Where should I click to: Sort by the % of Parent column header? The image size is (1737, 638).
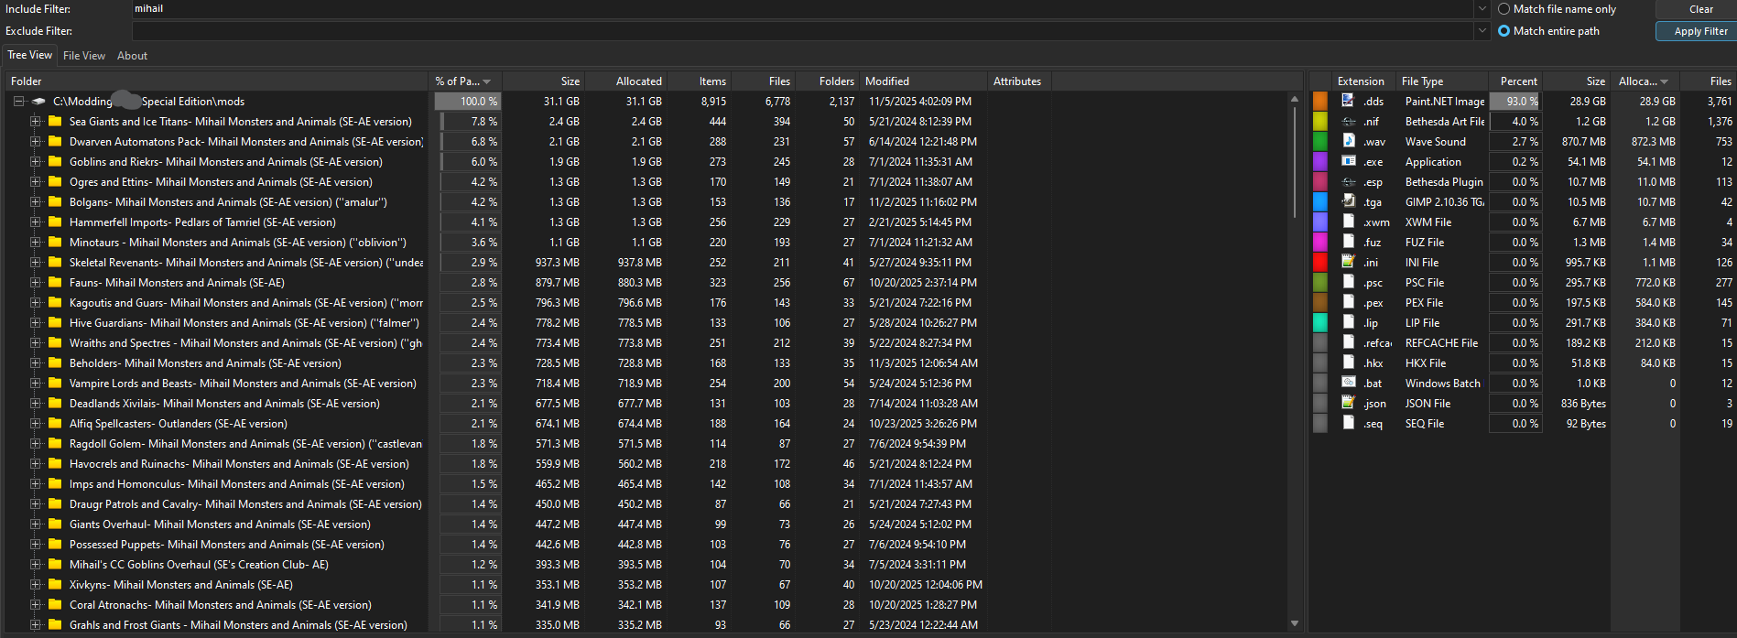pos(464,81)
